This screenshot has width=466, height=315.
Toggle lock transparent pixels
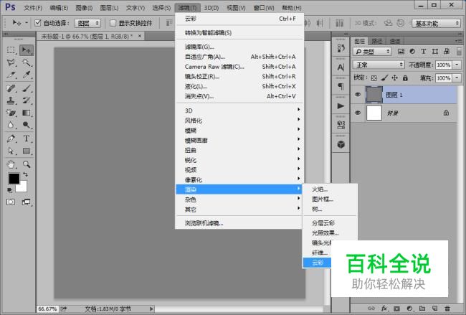(x=374, y=78)
